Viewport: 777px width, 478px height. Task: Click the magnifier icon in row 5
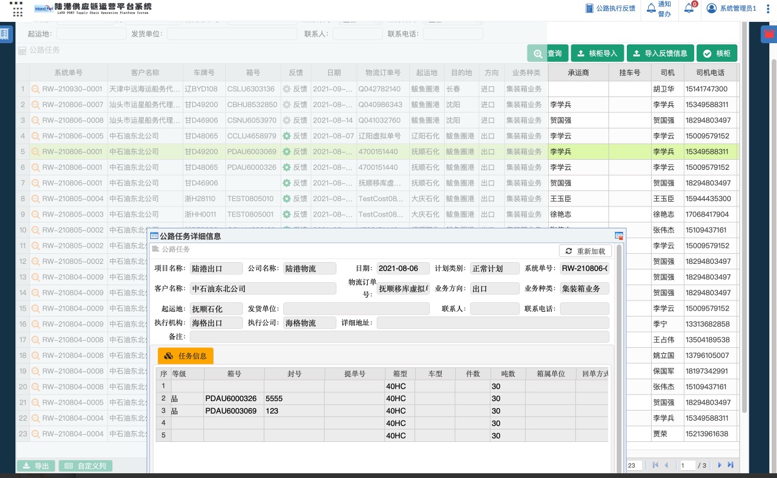(35, 152)
